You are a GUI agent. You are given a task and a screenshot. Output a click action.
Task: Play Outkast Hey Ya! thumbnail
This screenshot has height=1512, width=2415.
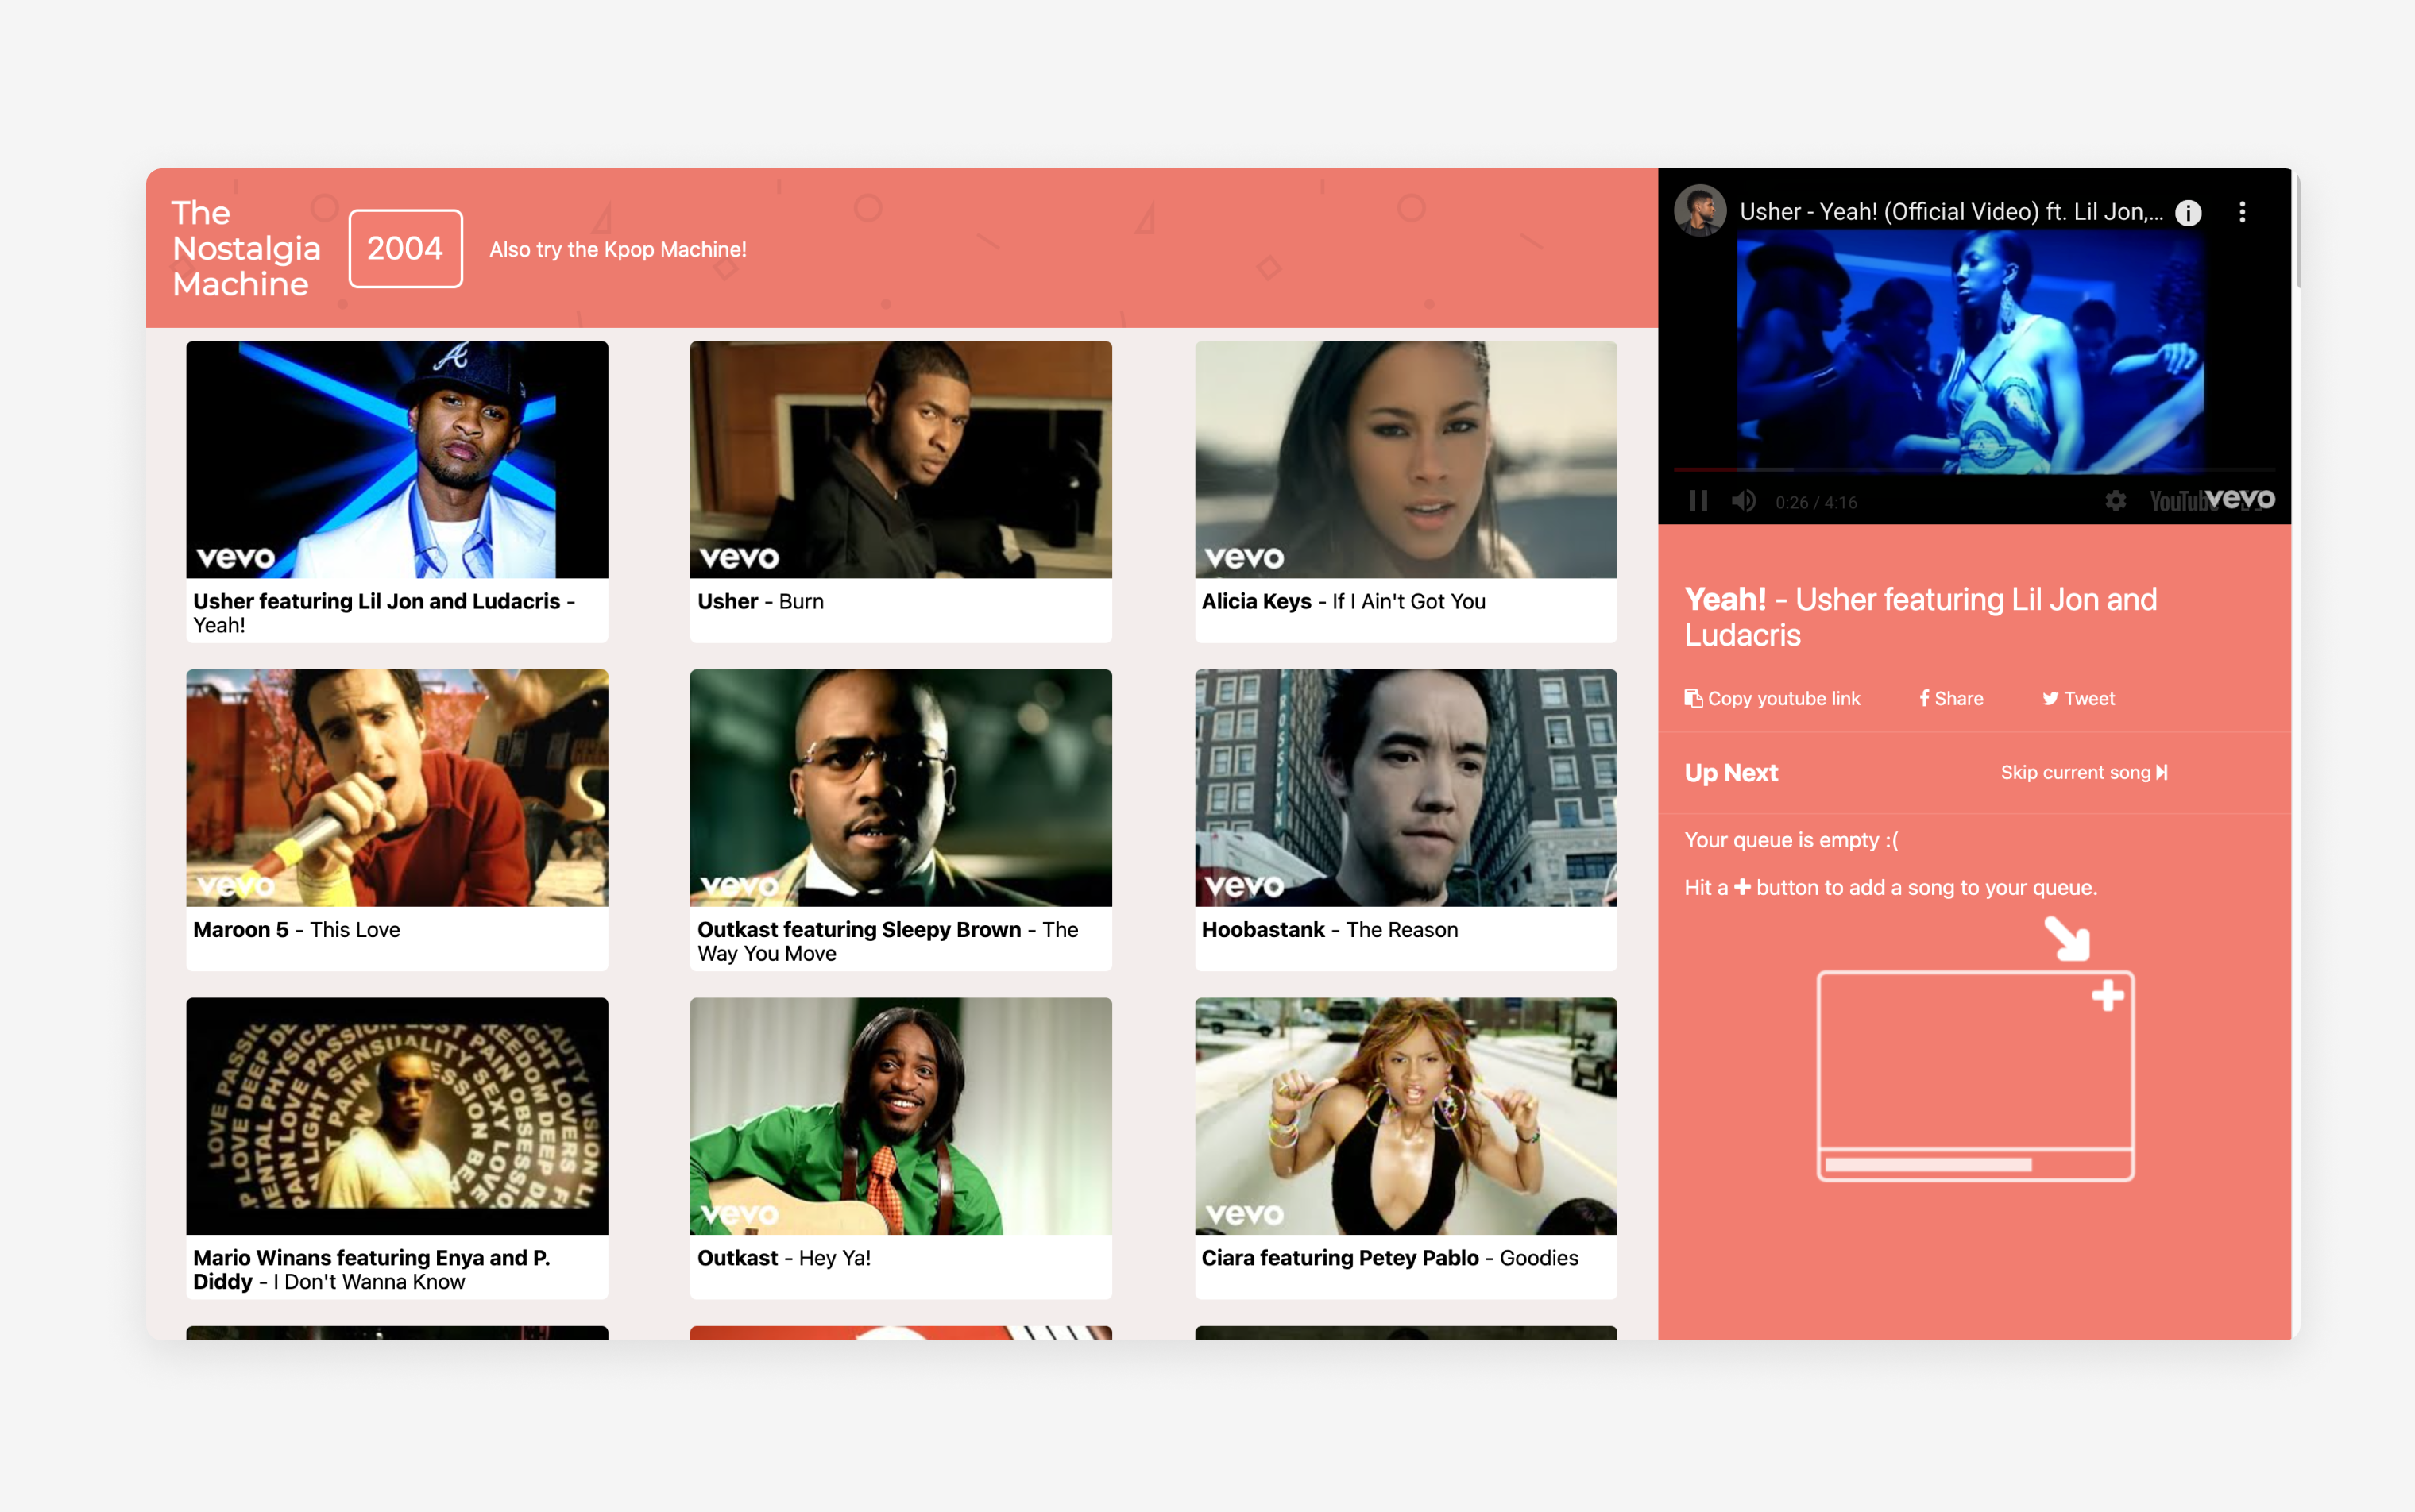tap(900, 1115)
